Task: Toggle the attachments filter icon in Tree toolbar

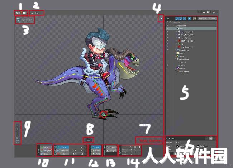Action: click(184, 19)
